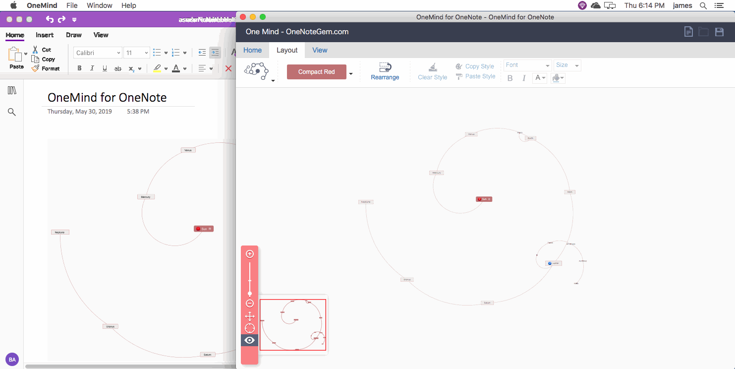Click the new document icon in OneMind header
Image resolution: width=735 pixels, height=369 pixels.
pyautogui.click(x=688, y=32)
